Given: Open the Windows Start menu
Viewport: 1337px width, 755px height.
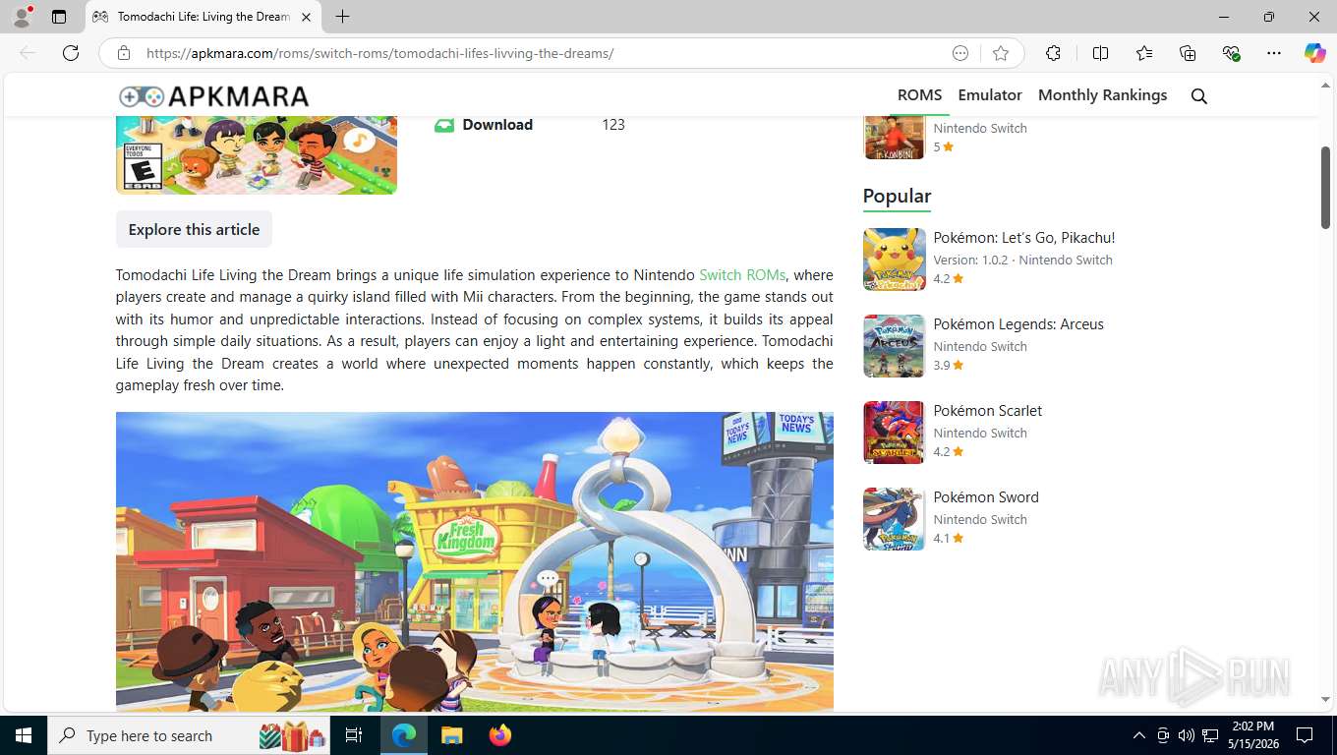Looking at the screenshot, I should point(23,735).
